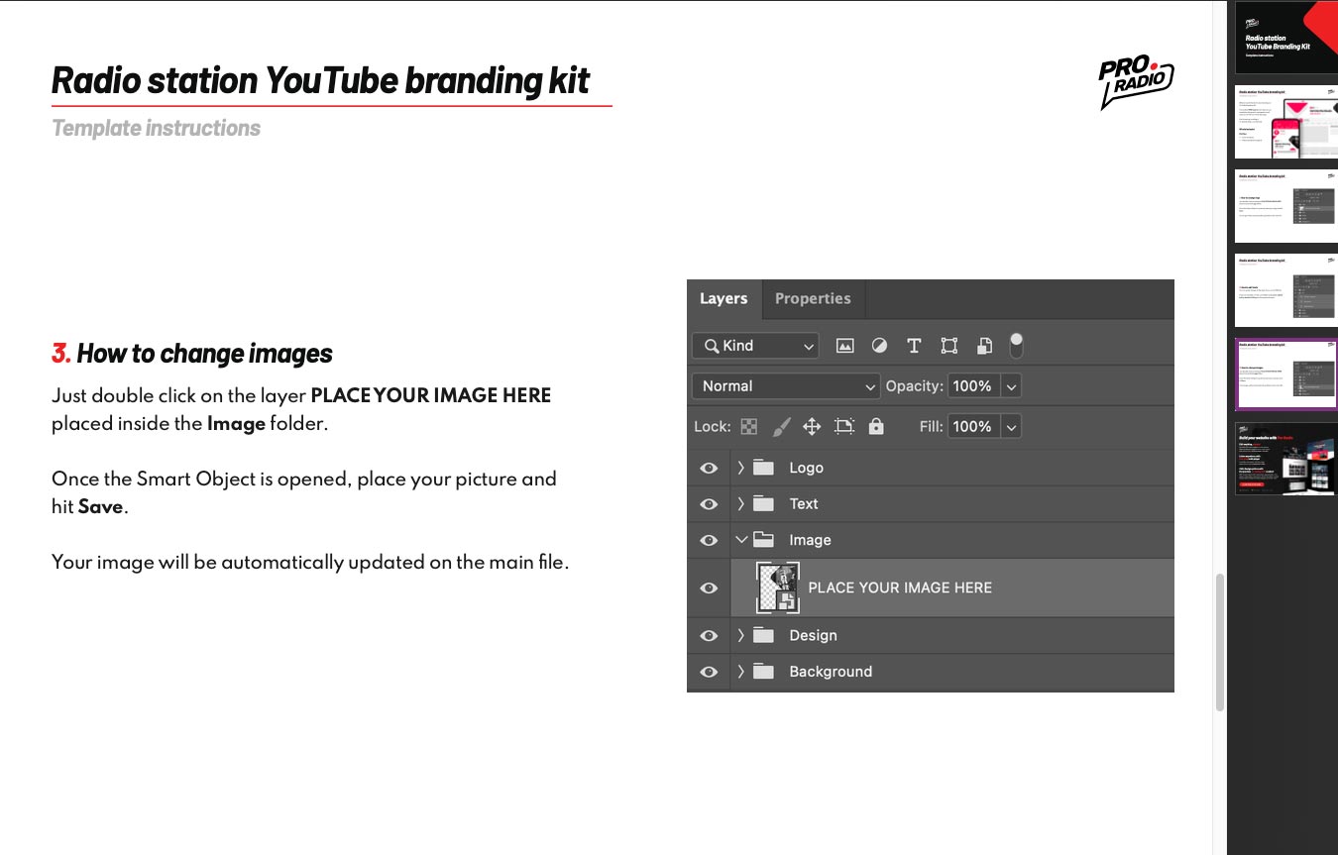Viewport: 1338px width, 855px height.
Task: Click the pixel layer filter icon
Action: pyautogui.click(x=844, y=346)
